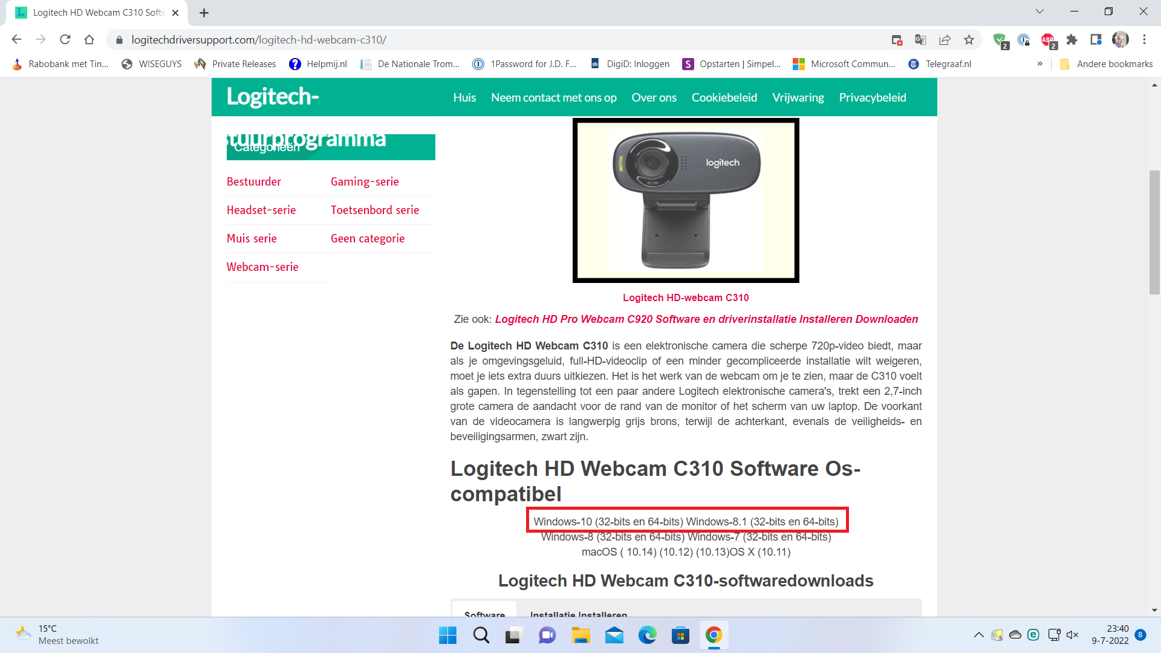Show more bookmarks via the chevron
This screenshot has width=1161, height=653.
point(1040,64)
